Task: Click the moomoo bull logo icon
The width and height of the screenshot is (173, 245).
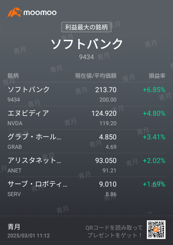Action: click(14, 12)
